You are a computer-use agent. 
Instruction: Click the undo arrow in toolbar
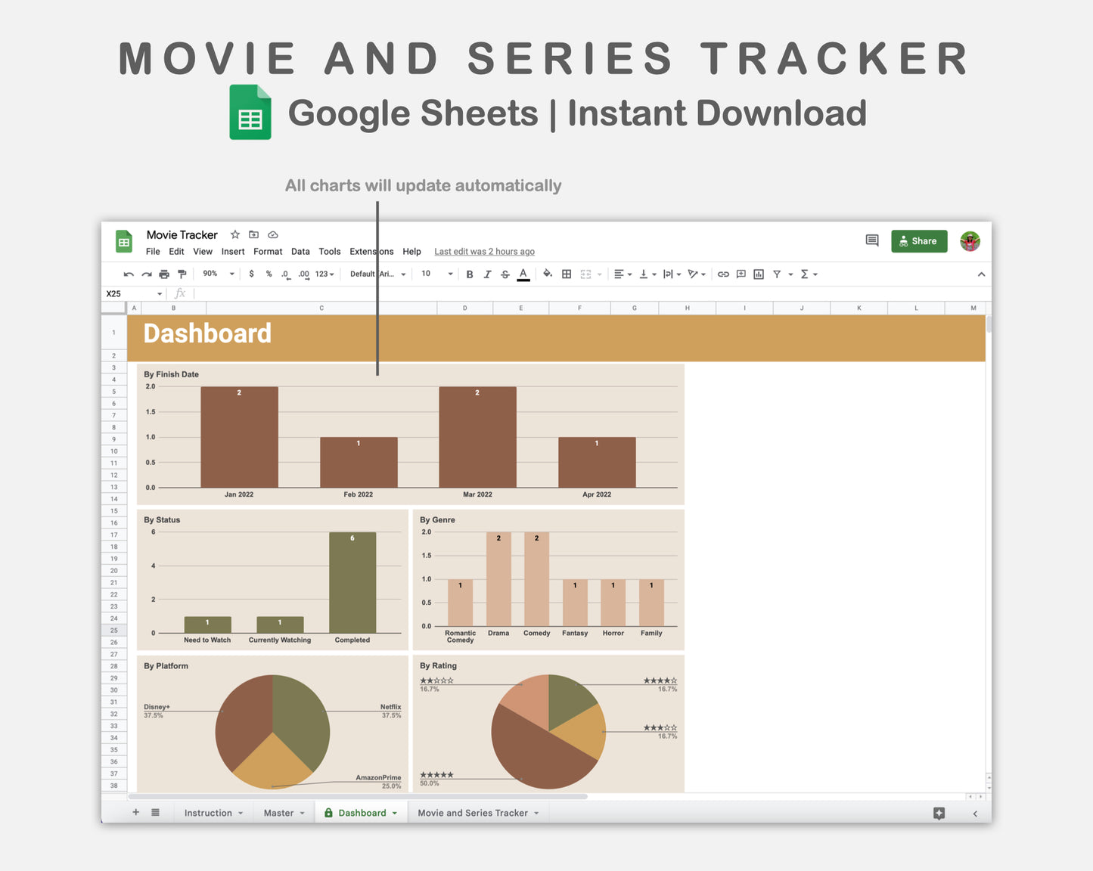(x=129, y=274)
